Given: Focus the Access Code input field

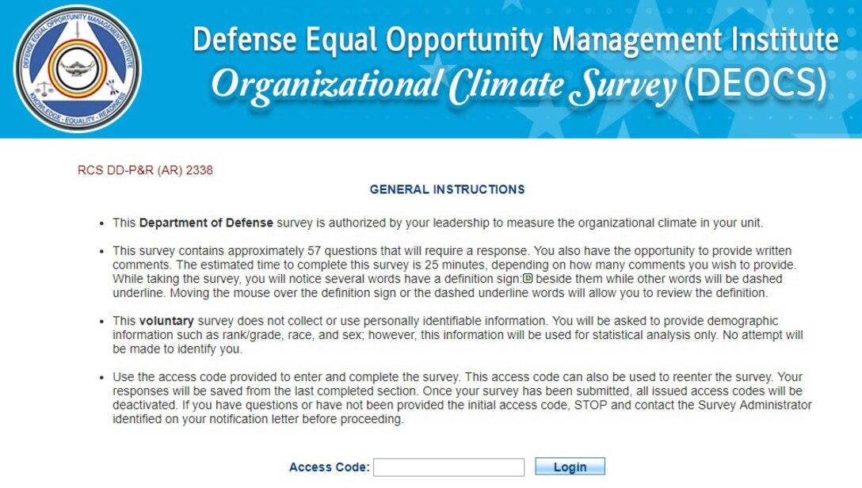Looking at the screenshot, I should 448,467.
